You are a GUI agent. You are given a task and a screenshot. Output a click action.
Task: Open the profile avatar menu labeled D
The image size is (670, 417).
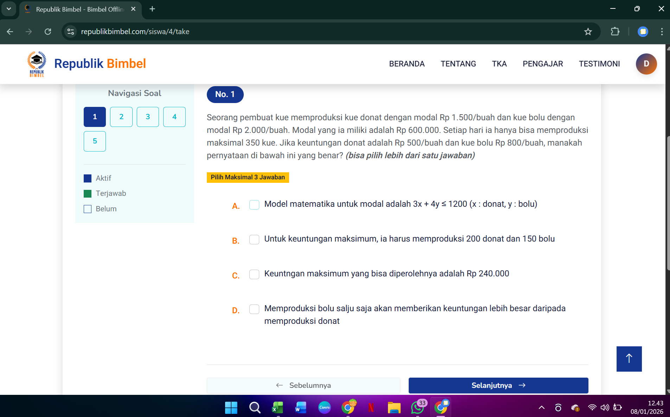(646, 64)
